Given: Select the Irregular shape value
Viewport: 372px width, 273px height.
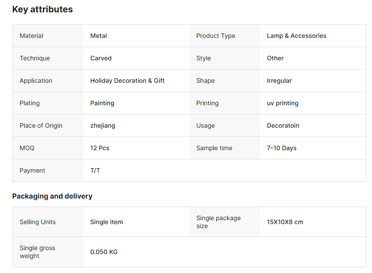Looking at the screenshot, I should coord(279,81).
